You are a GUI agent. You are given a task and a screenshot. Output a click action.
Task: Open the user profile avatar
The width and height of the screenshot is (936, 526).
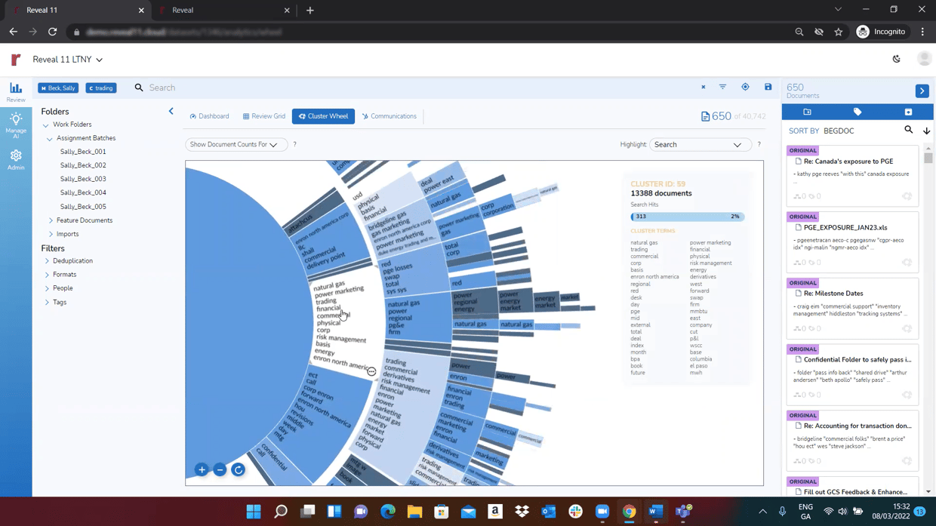[924, 59]
